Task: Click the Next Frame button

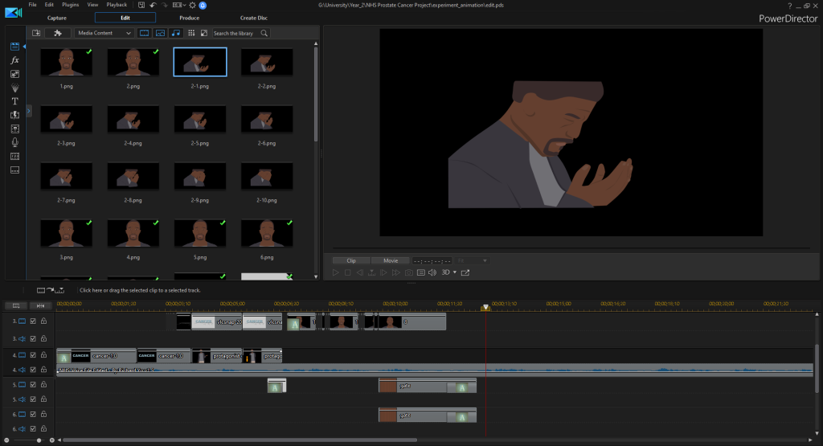Action: (x=383, y=273)
